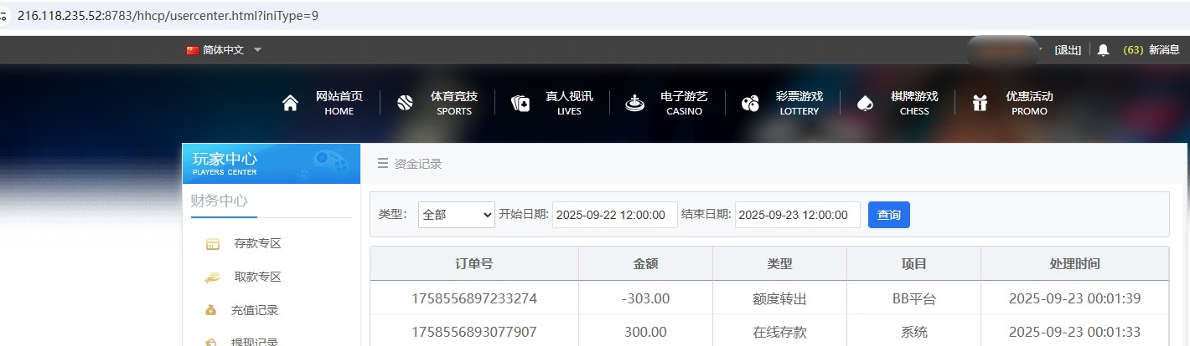Click the lottery balls icon
Viewport: 1190px width, 346px height.
750,103
